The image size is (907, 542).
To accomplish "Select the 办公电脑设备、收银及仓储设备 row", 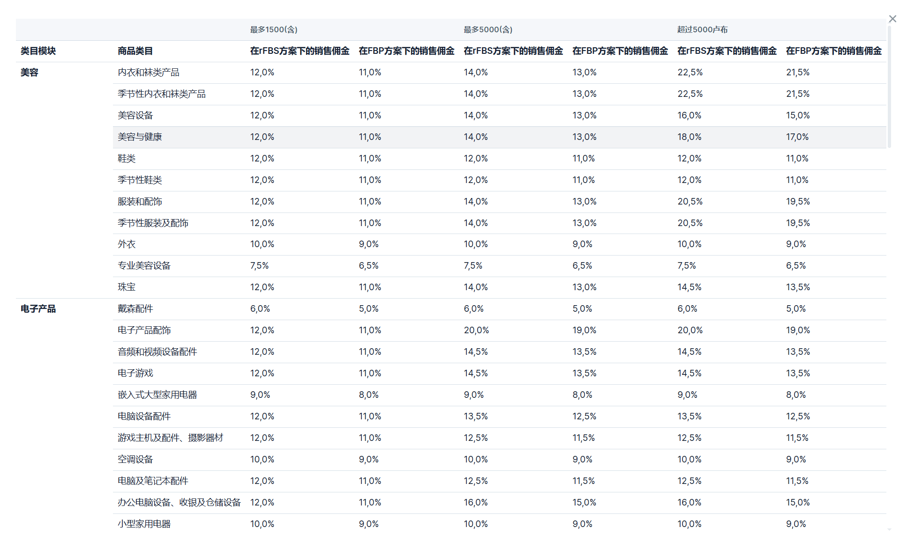I will point(179,503).
